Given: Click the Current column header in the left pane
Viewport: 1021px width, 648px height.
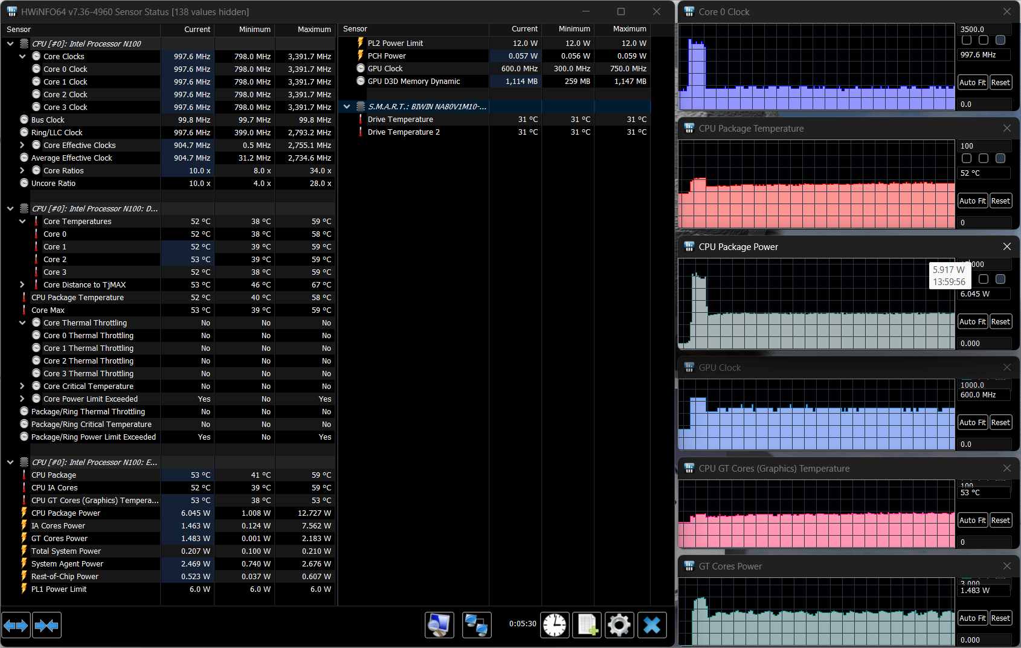Looking at the screenshot, I should click(187, 29).
